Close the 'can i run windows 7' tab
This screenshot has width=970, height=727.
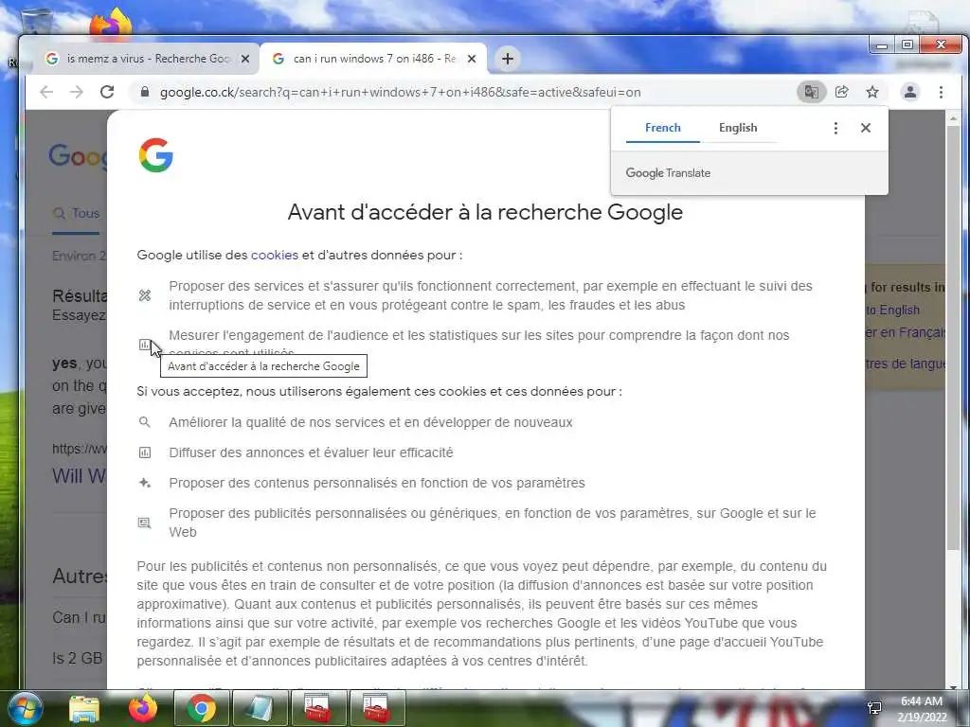pyautogui.click(x=472, y=59)
